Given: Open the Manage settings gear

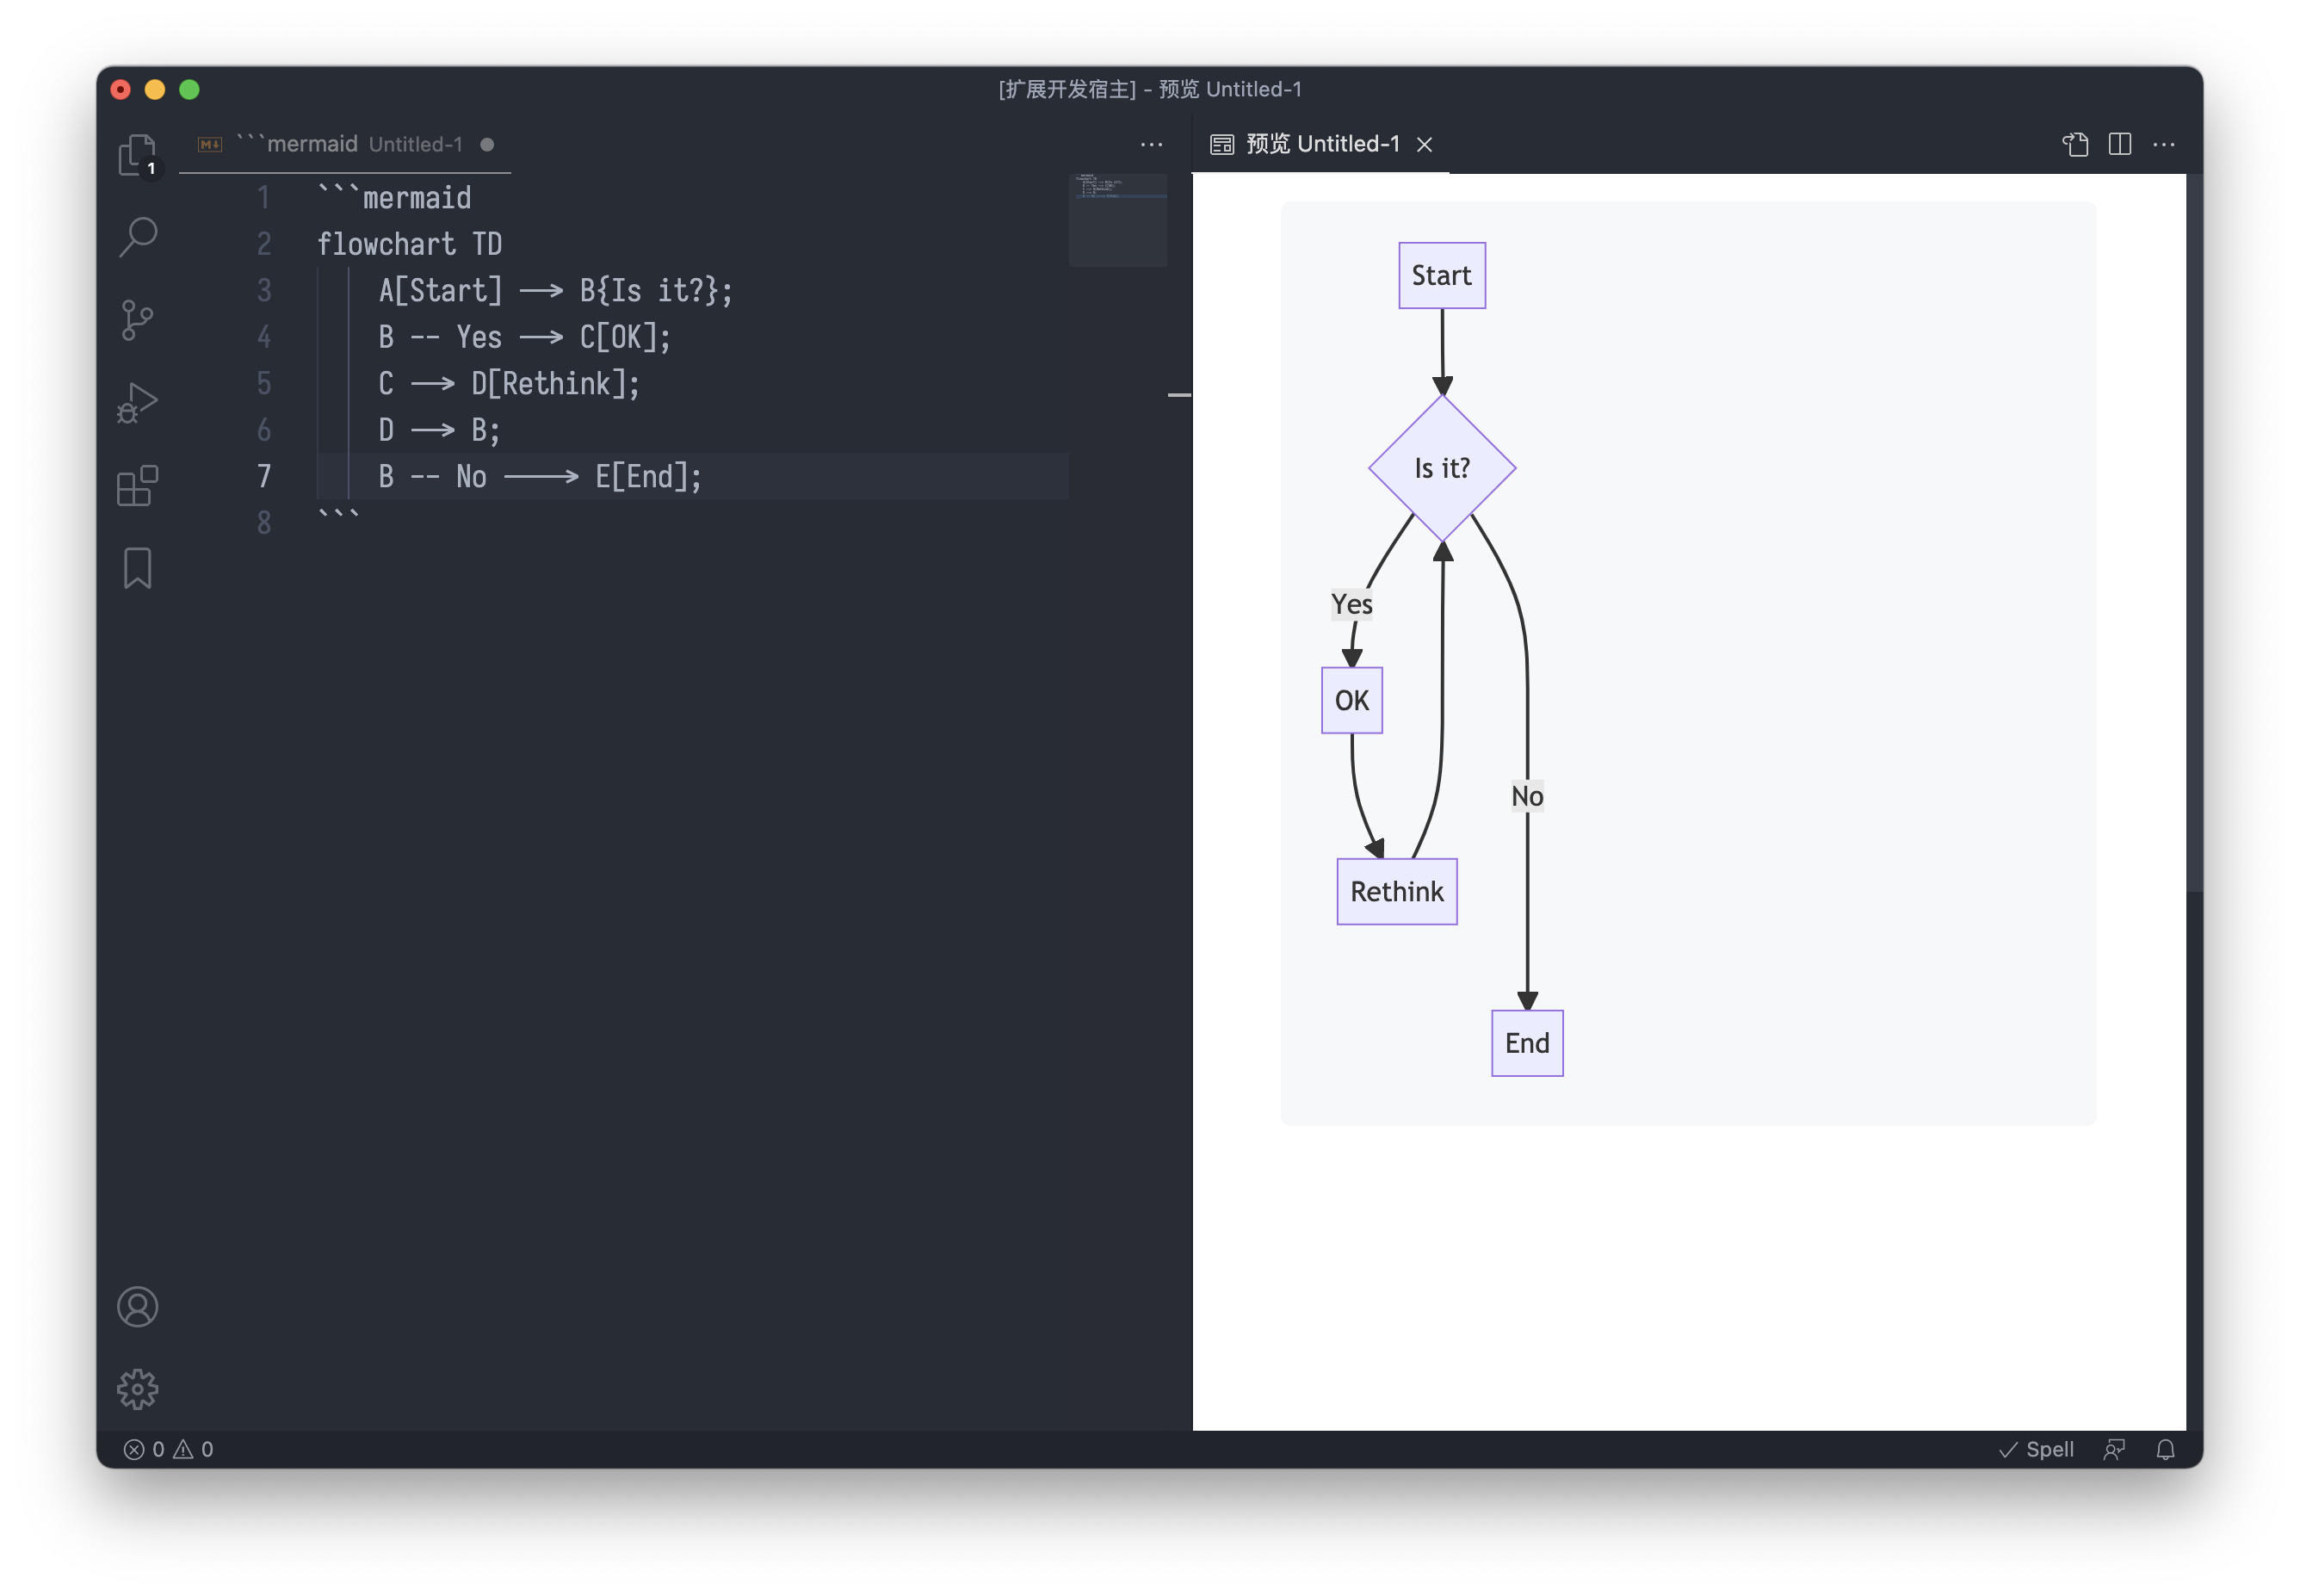Looking at the screenshot, I should point(138,1388).
